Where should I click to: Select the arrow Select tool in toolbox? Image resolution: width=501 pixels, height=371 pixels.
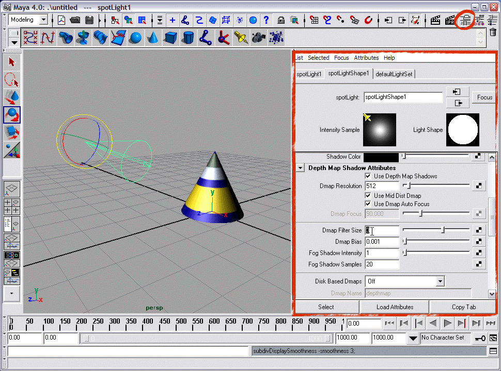click(x=12, y=62)
